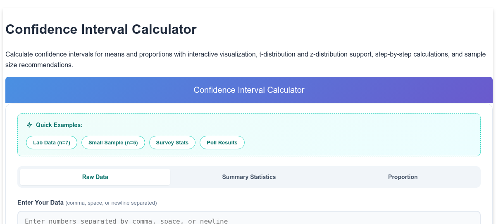This screenshot has width=496, height=224.
Task: Click the large bold page heading
Action: [x=101, y=30]
